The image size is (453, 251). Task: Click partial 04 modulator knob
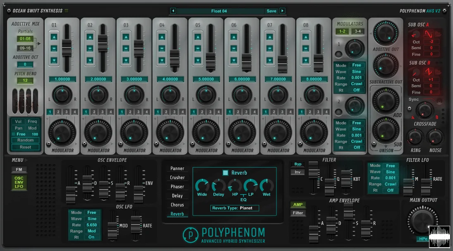click(170, 133)
